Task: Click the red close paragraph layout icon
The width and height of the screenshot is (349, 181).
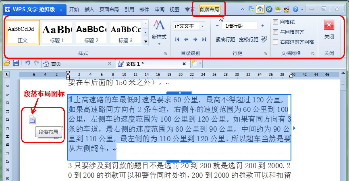Action: coord(329,26)
